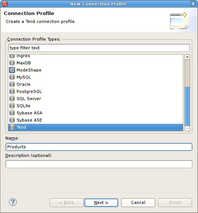Screen dimensions: 198x213
Task: Click the list scrollbar down arrow
Action: [187, 128]
